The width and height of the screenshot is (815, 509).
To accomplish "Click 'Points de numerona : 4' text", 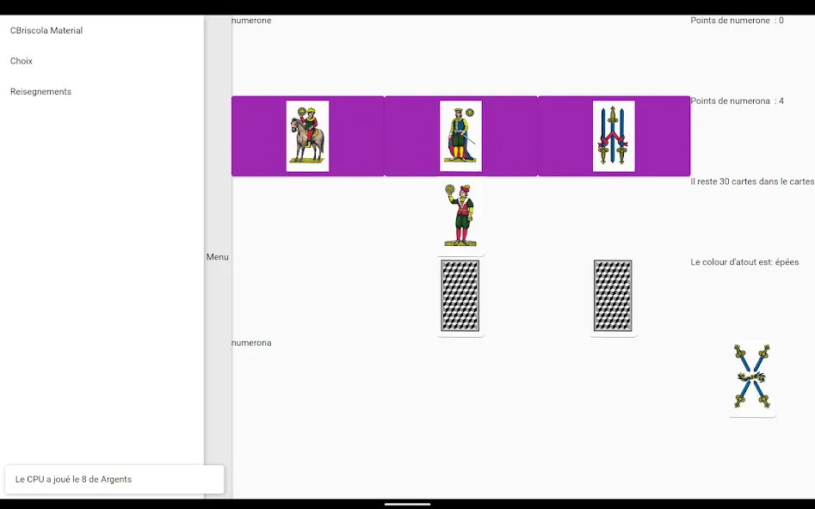I will [x=737, y=101].
